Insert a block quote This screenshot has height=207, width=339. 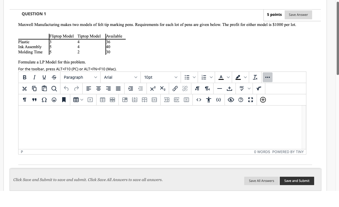click(x=34, y=100)
